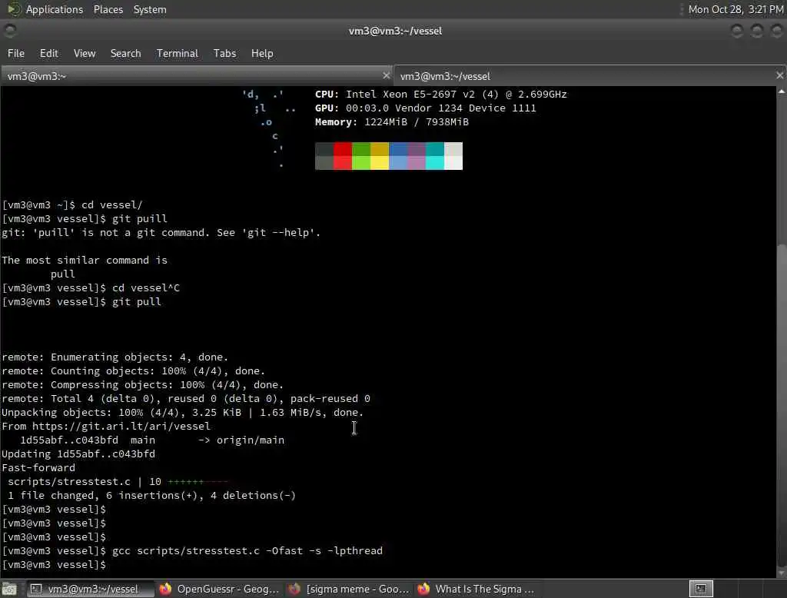
Task: Open the View menu
Action: click(85, 53)
